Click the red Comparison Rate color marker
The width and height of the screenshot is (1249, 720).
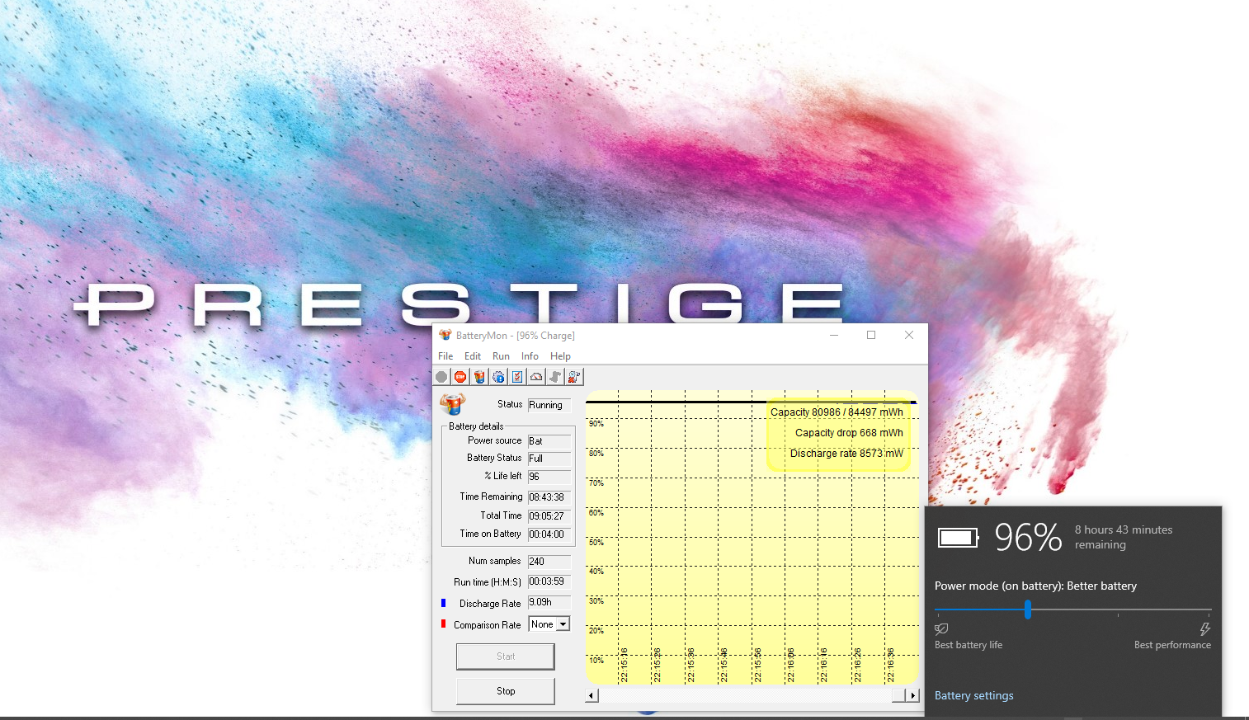(443, 624)
